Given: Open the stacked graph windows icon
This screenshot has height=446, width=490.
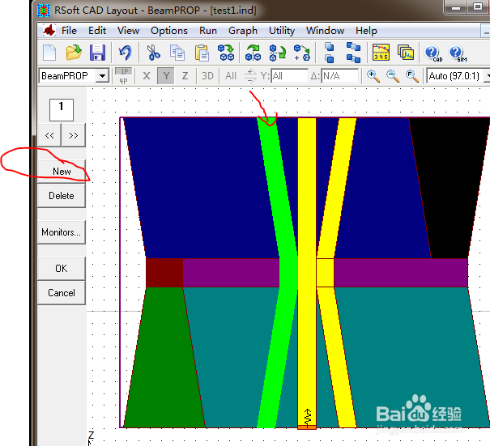Looking at the screenshot, I should click(x=406, y=53).
